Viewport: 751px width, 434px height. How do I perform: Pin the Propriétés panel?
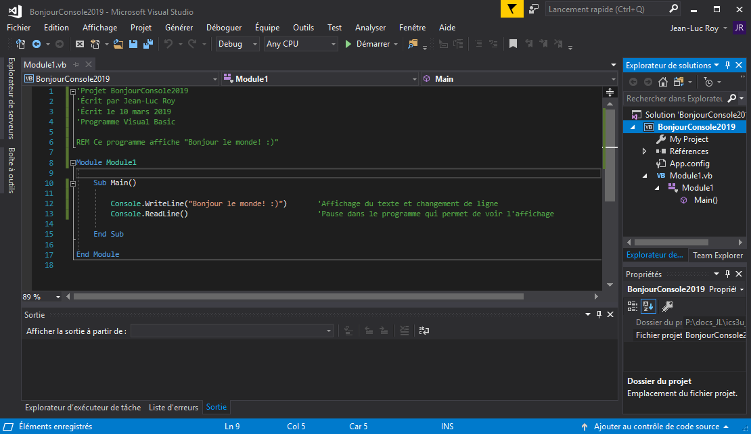tap(727, 274)
